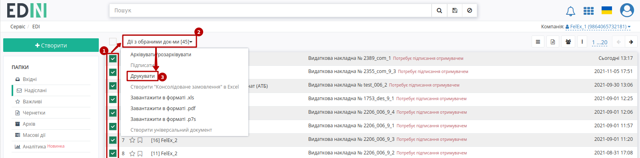Click timestamp '2021-11-05 17:51'
Viewport: 640px width, 158px height.
(x=613, y=71)
